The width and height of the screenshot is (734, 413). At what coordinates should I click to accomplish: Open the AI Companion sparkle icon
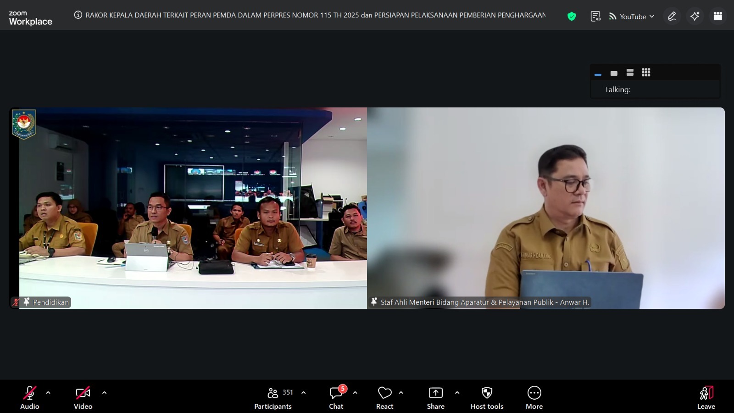[695, 17]
